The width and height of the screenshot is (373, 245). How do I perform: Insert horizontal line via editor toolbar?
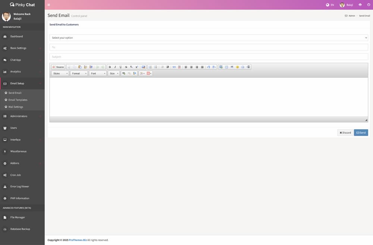pos(232,67)
